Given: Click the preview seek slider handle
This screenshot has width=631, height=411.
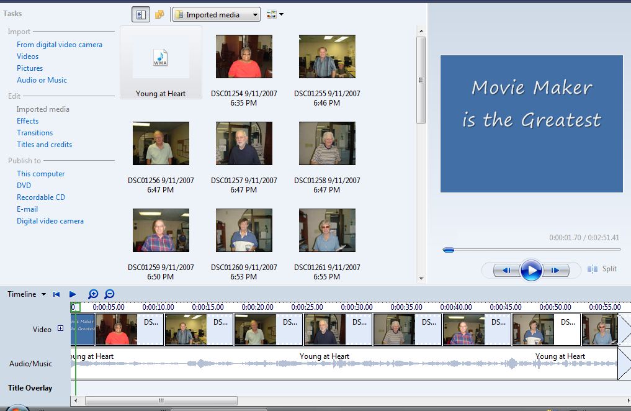Looking at the screenshot, I should coord(449,250).
